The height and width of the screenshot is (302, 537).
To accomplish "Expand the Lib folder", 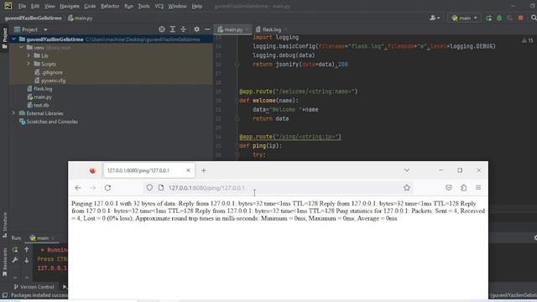I will pos(29,55).
